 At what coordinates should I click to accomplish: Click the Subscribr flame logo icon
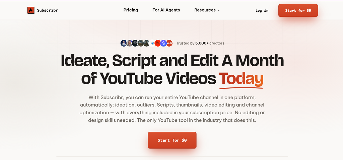(31, 10)
